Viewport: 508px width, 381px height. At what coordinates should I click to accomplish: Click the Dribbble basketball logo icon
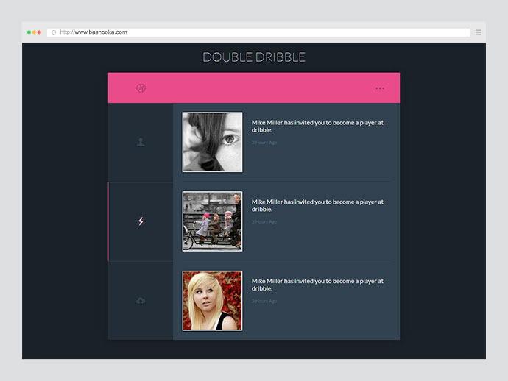pyautogui.click(x=141, y=88)
